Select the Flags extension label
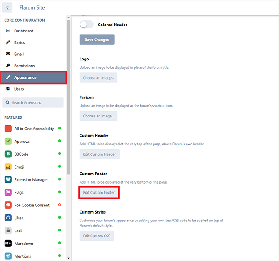 click(x=19, y=192)
